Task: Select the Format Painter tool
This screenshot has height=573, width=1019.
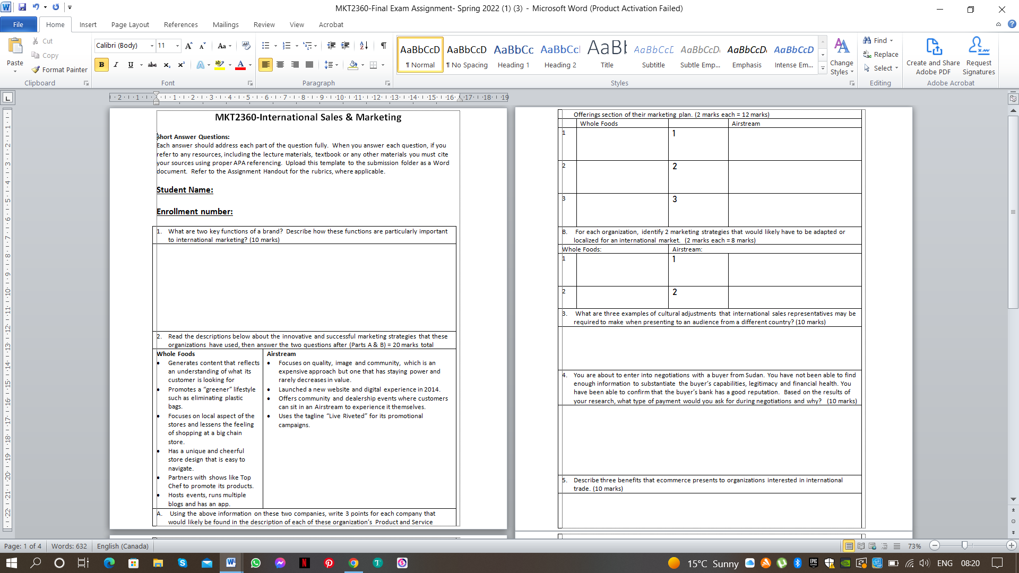Action: tap(59, 70)
